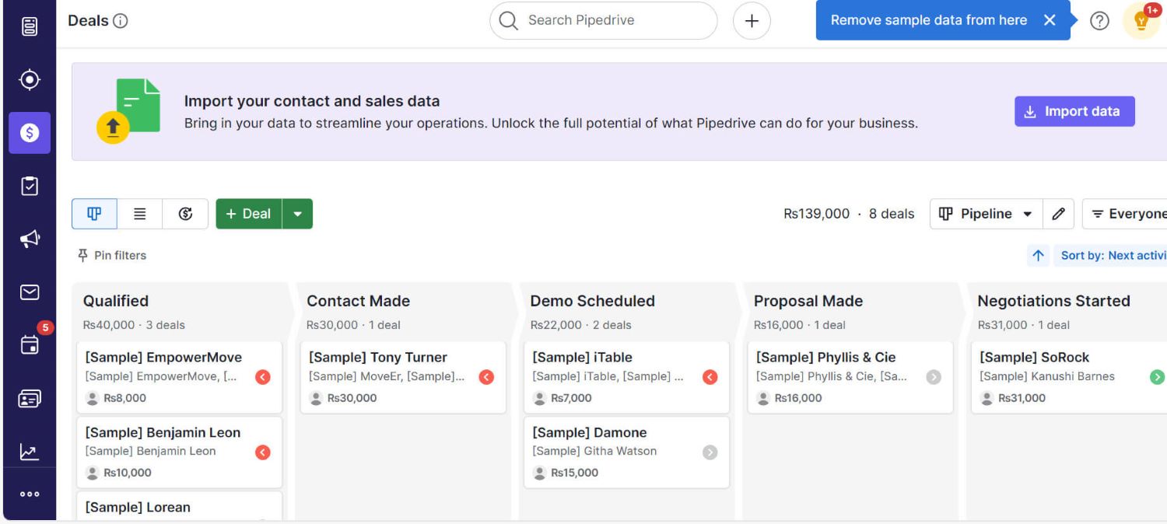
Task: Switch to pipeline kanban view
Action: tap(94, 214)
